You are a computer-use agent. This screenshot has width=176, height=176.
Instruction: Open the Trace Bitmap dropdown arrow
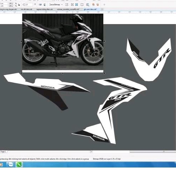pos(62,5)
